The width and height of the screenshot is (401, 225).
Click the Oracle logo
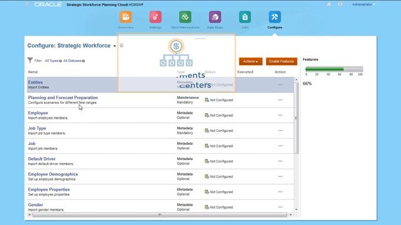click(x=48, y=4)
